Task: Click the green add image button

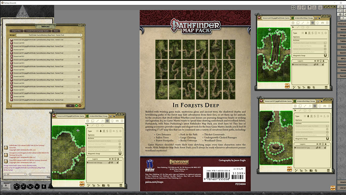Action: (76, 106)
